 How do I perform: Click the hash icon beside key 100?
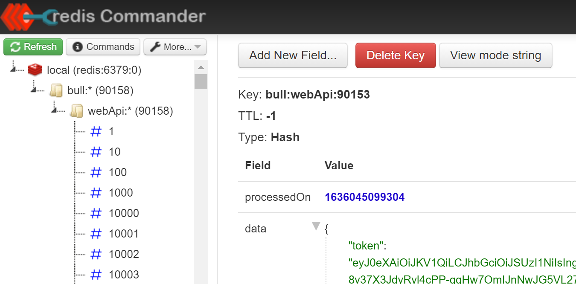click(x=96, y=172)
